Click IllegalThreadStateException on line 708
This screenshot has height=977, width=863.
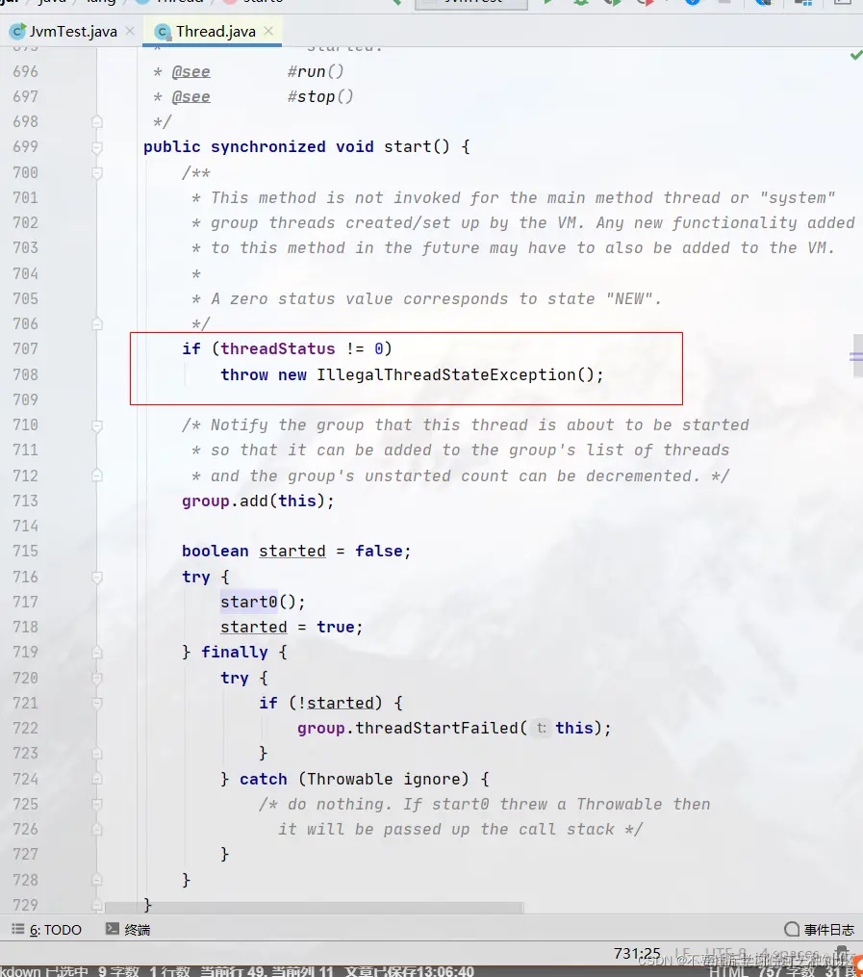coord(445,375)
